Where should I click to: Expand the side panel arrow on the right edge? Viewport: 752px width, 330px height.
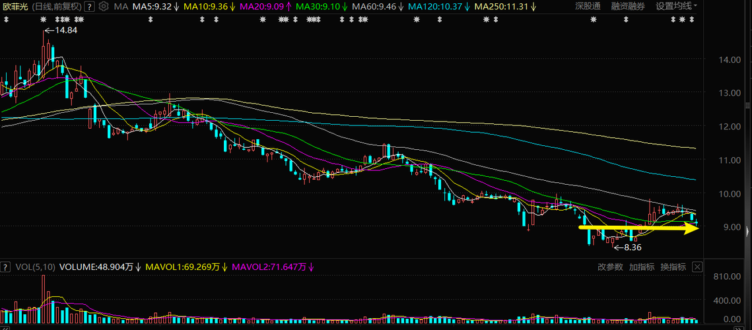coord(748,232)
